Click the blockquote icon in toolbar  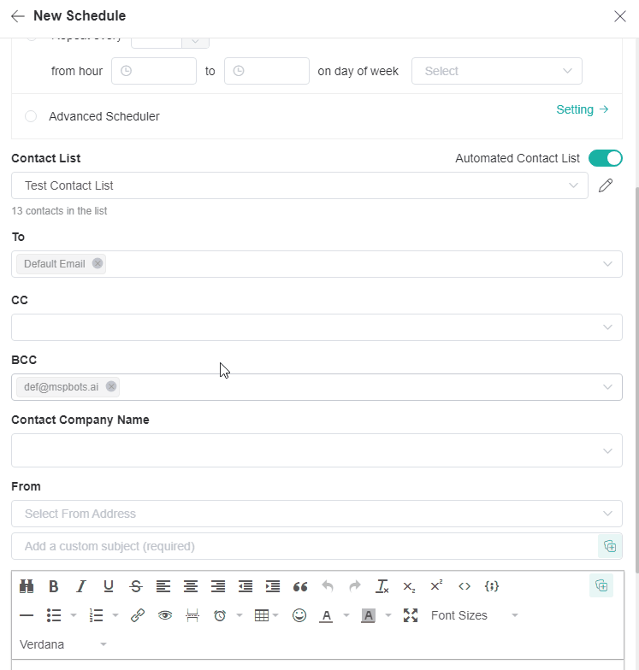(x=300, y=586)
